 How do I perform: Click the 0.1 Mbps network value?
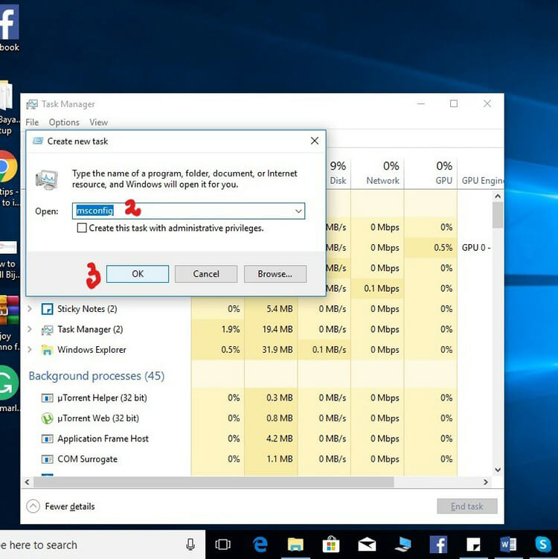pyautogui.click(x=381, y=288)
